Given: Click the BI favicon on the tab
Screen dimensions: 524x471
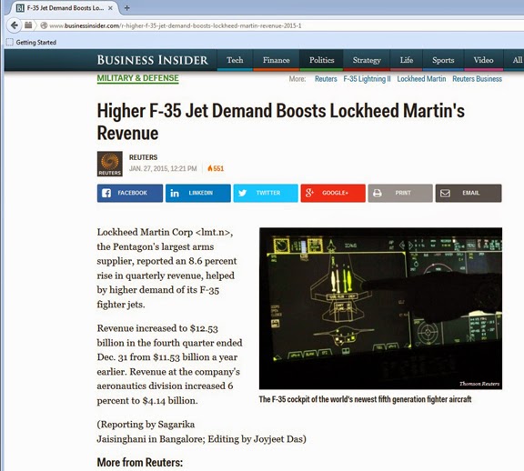Looking at the screenshot, I should click(x=20, y=8).
